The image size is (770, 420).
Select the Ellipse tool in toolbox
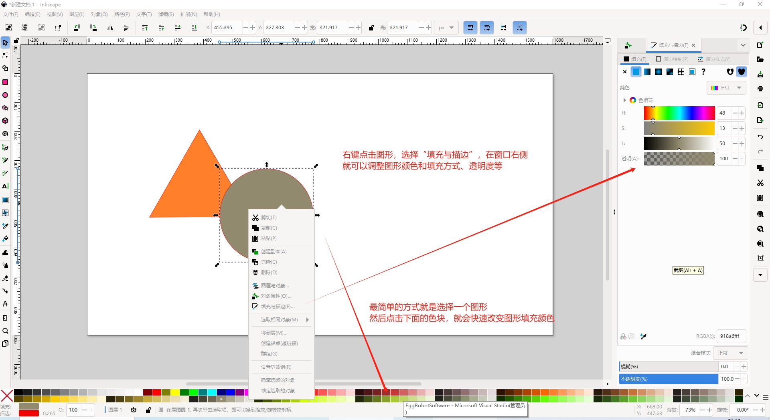click(x=5, y=95)
